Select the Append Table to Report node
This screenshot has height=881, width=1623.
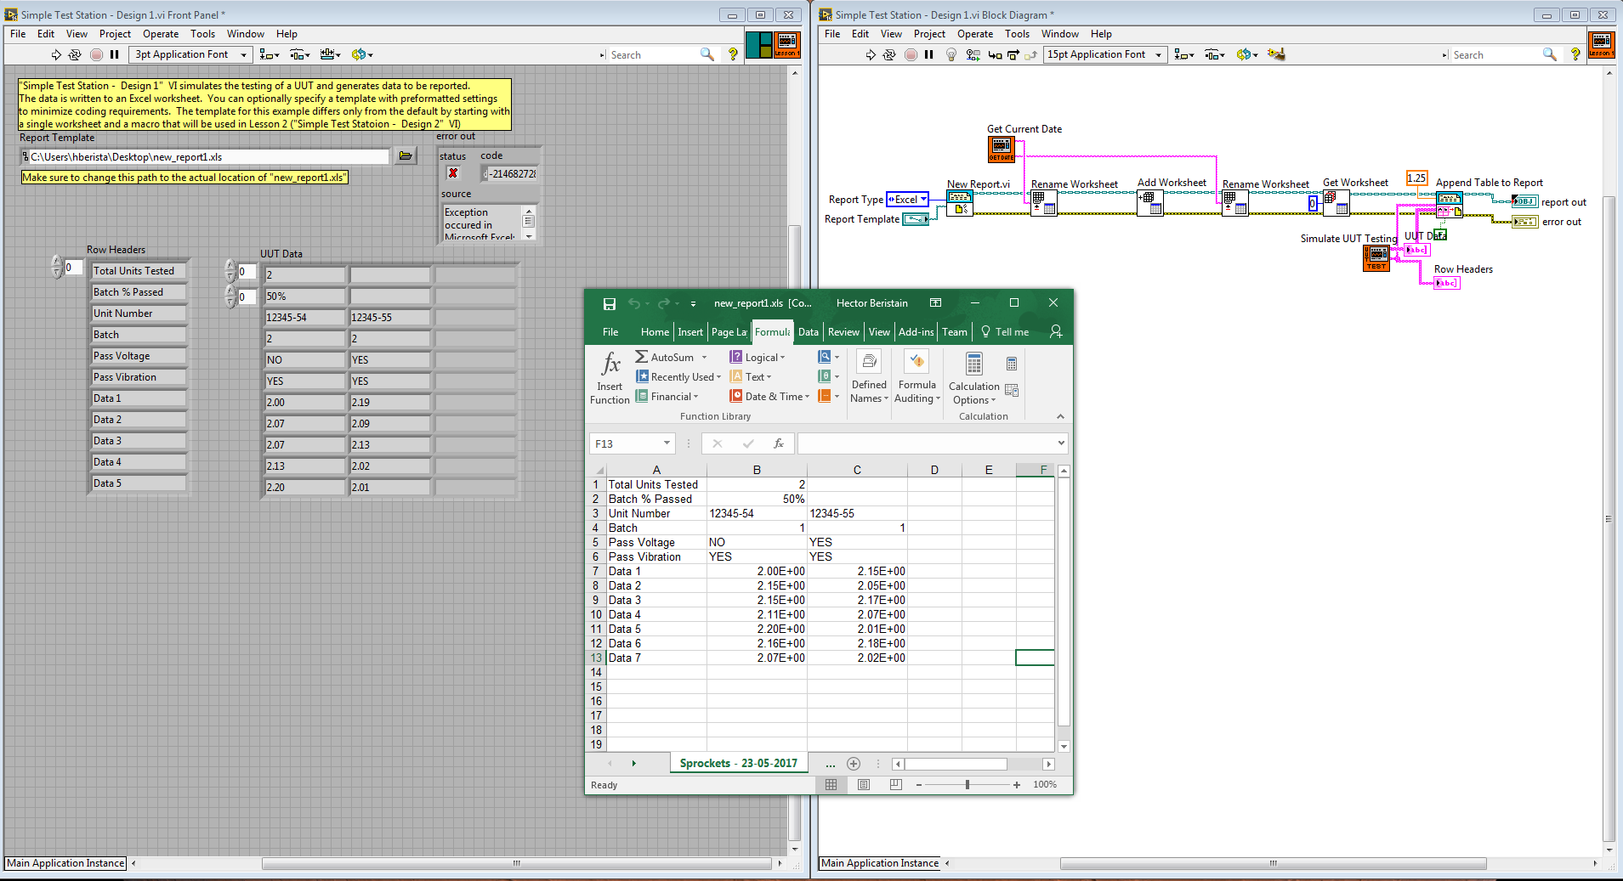click(x=1450, y=204)
